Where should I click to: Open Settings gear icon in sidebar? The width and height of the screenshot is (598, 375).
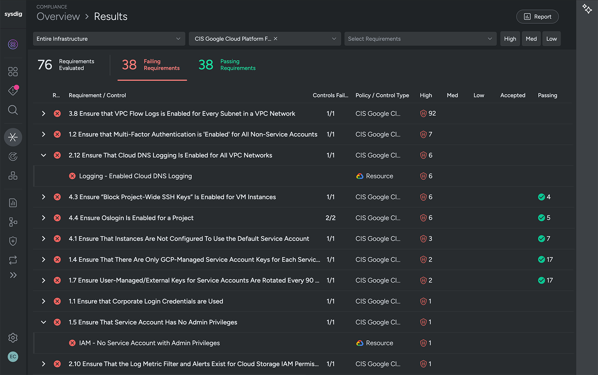(x=13, y=337)
